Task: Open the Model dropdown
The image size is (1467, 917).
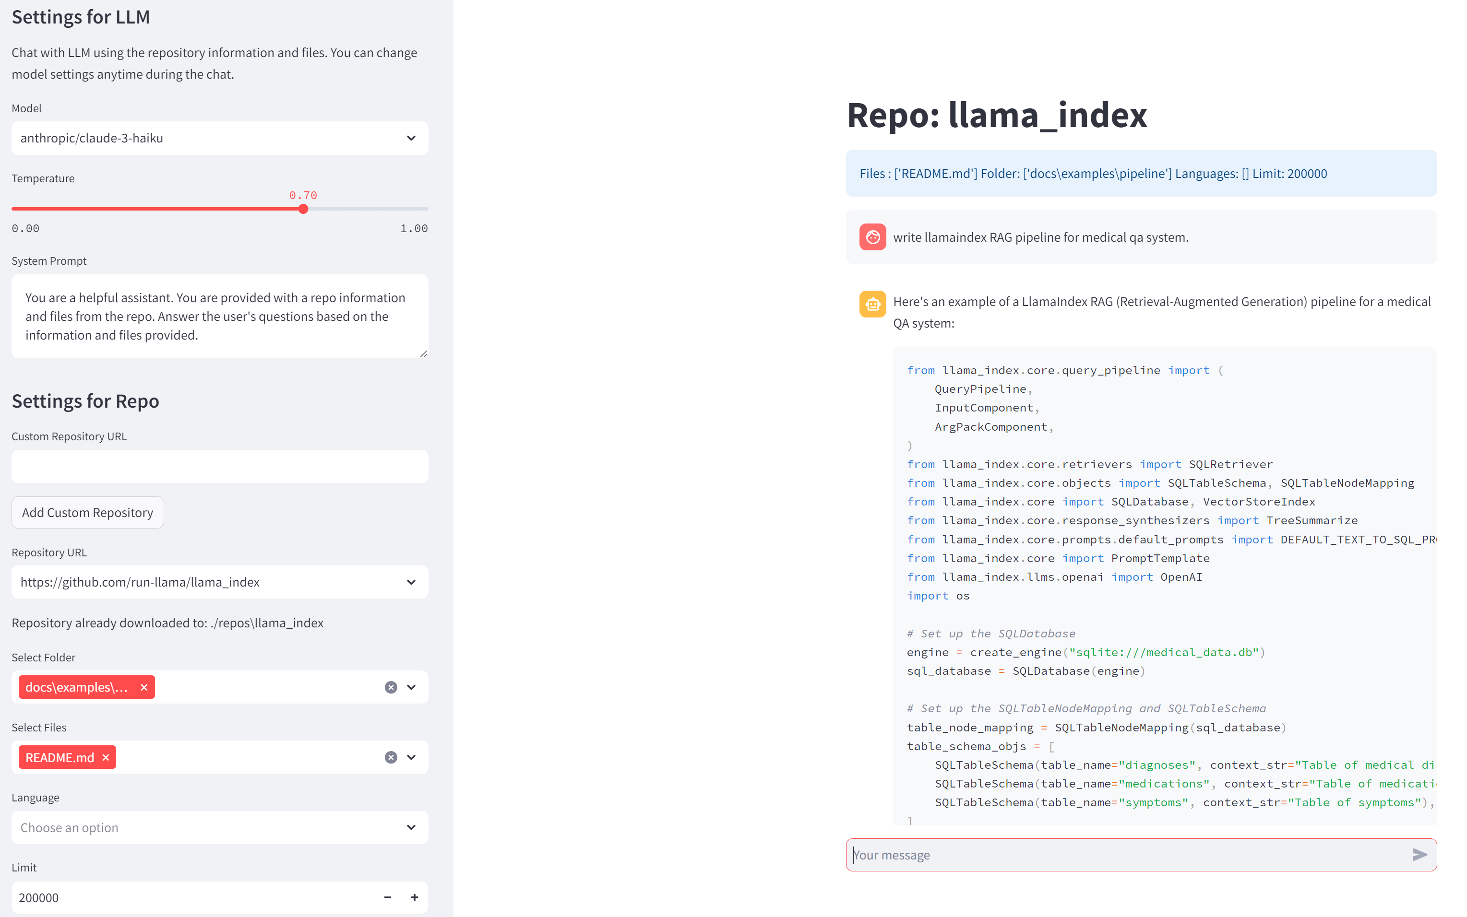Action: [219, 138]
